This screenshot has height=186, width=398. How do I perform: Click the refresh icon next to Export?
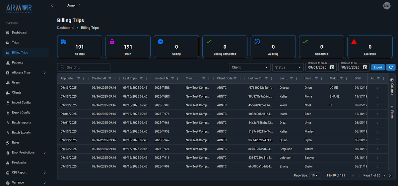pos(391,68)
